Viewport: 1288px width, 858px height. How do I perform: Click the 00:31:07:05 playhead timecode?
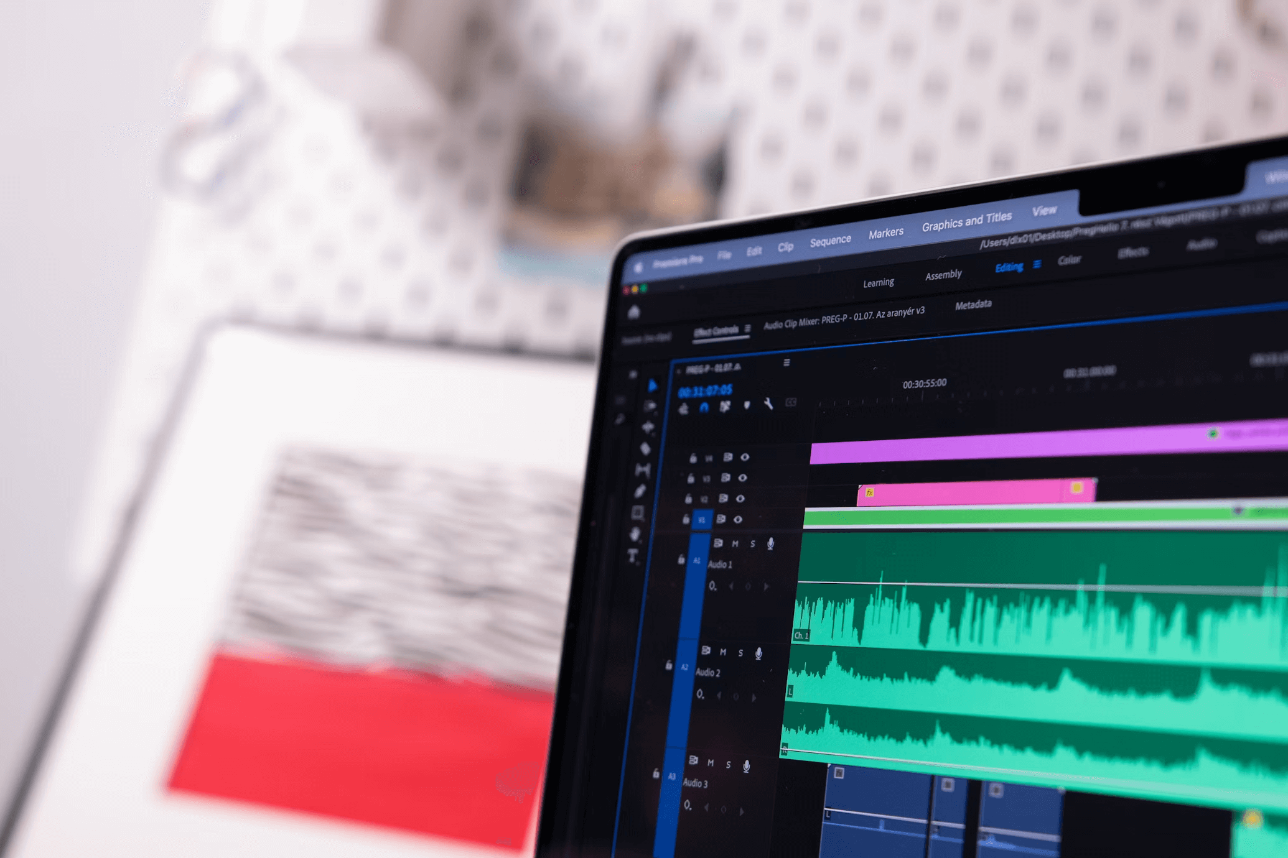tap(705, 390)
